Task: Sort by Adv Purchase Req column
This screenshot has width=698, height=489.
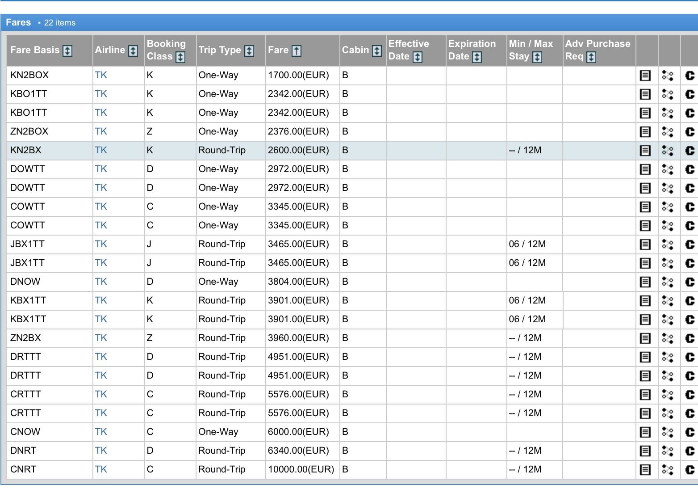Action: (x=591, y=57)
